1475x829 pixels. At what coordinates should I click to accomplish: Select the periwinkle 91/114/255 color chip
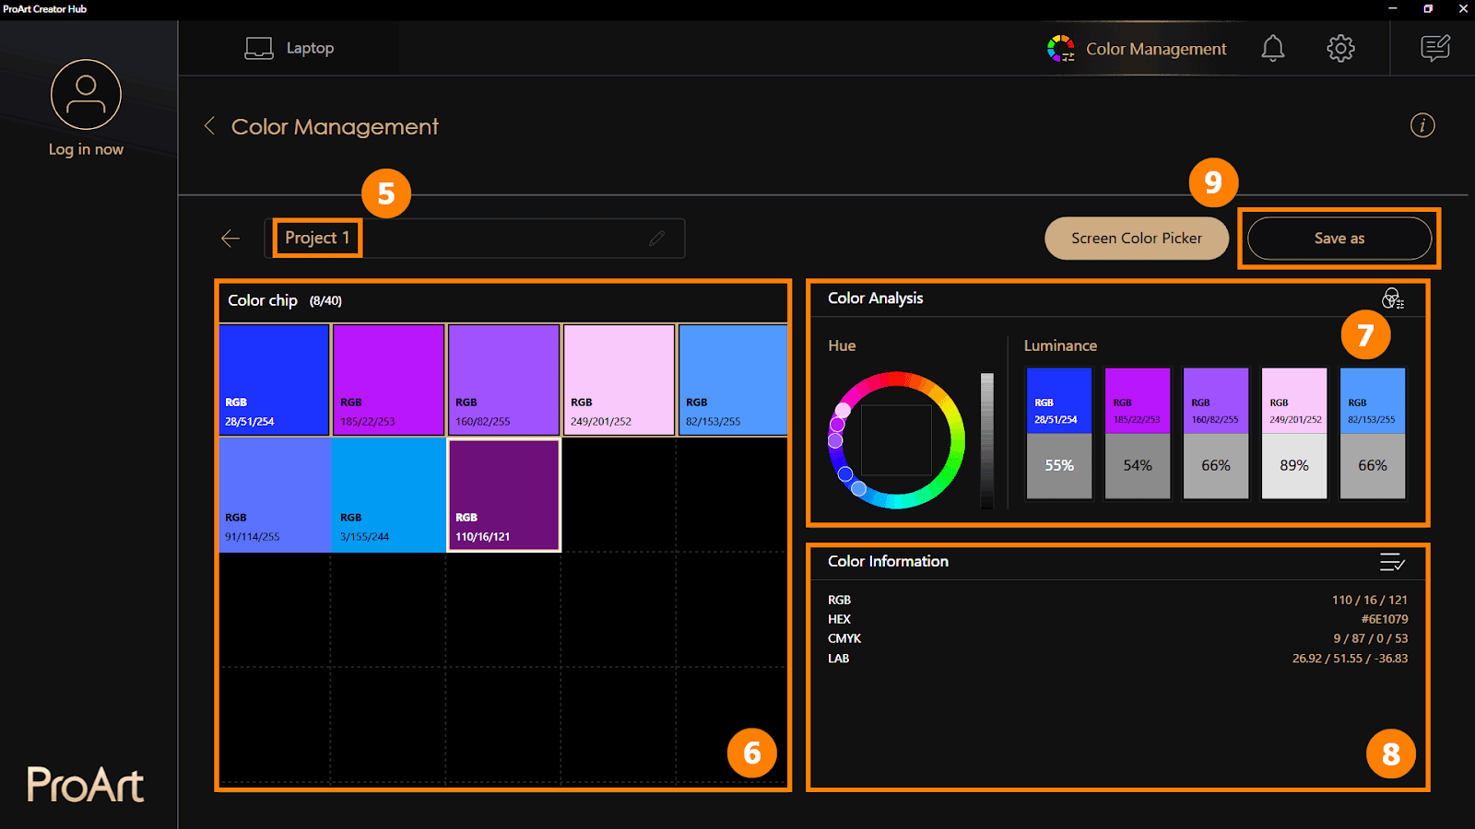pyautogui.click(x=274, y=496)
